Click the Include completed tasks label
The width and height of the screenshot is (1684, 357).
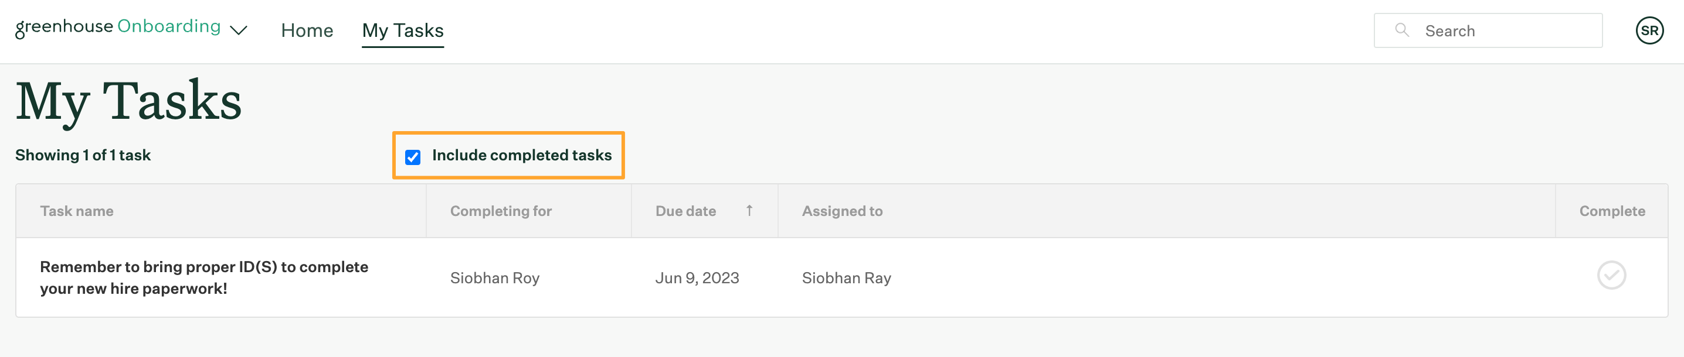coord(522,155)
